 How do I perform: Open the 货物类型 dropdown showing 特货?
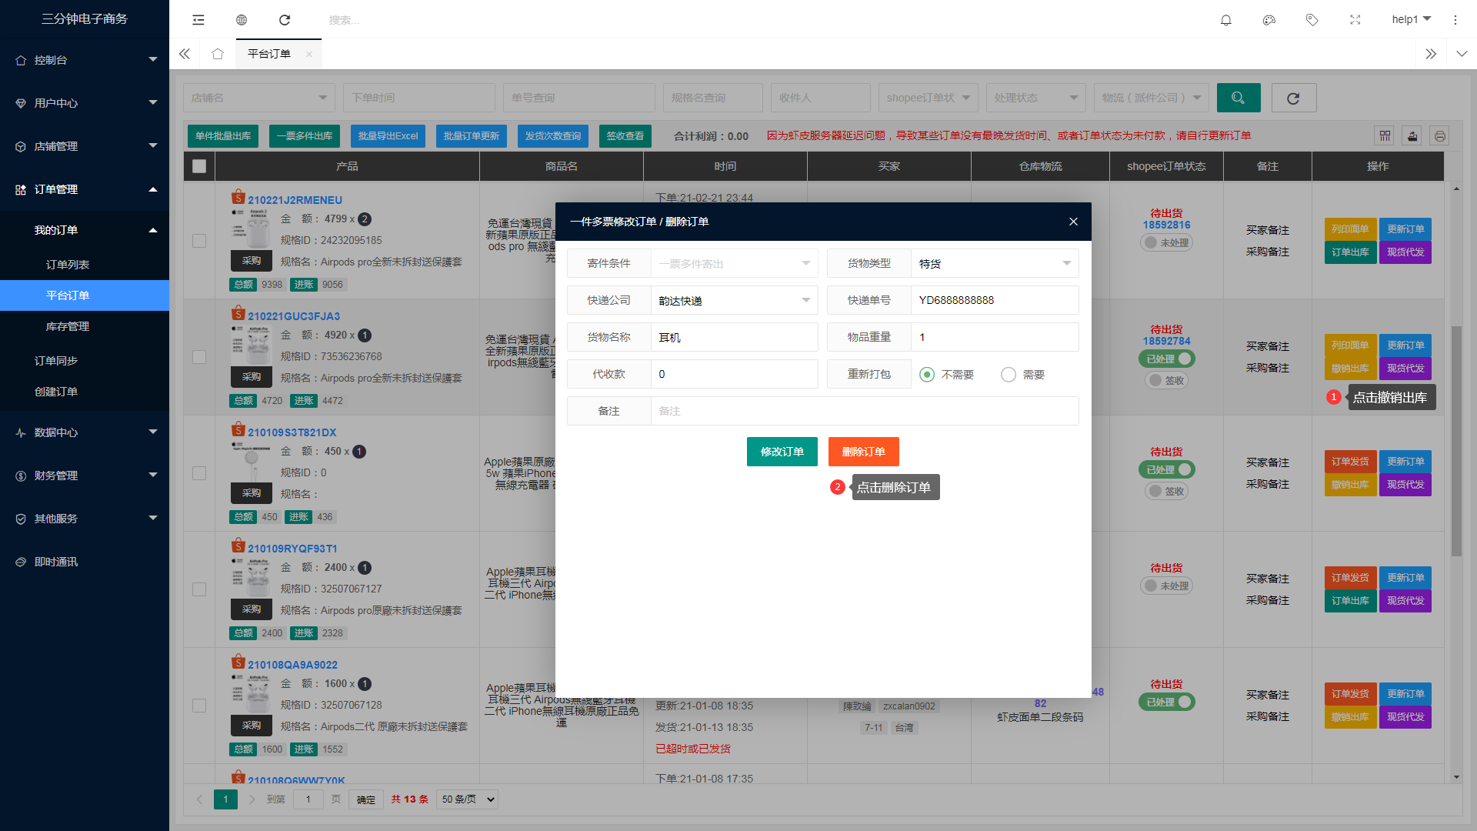point(994,264)
